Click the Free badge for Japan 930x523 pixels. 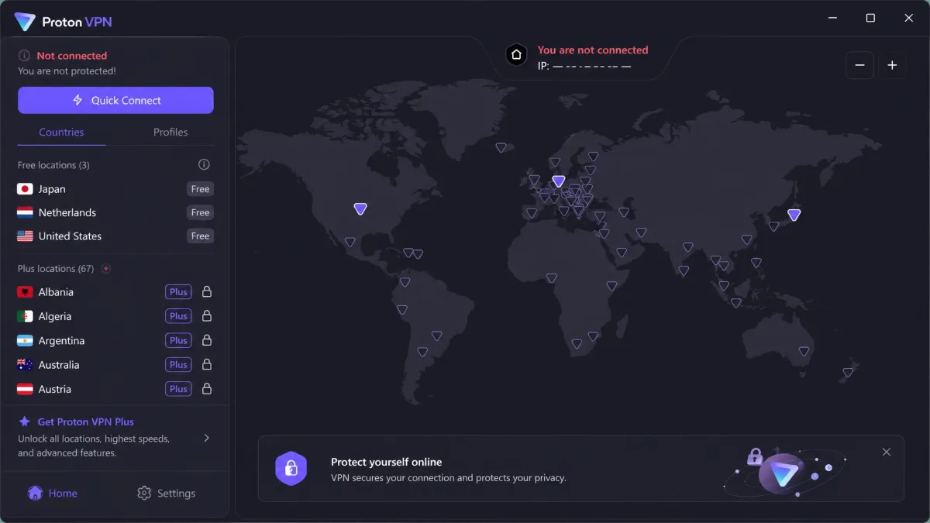pyautogui.click(x=200, y=189)
